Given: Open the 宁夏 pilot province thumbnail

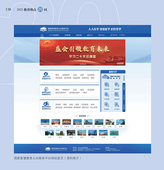Looking at the screenshot, I should tap(114, 134).
